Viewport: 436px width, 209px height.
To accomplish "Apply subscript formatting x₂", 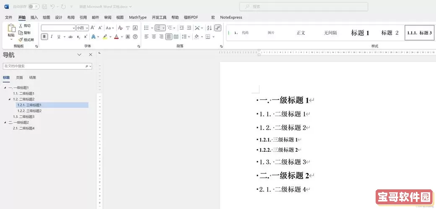I will click(x=78, y=37).
